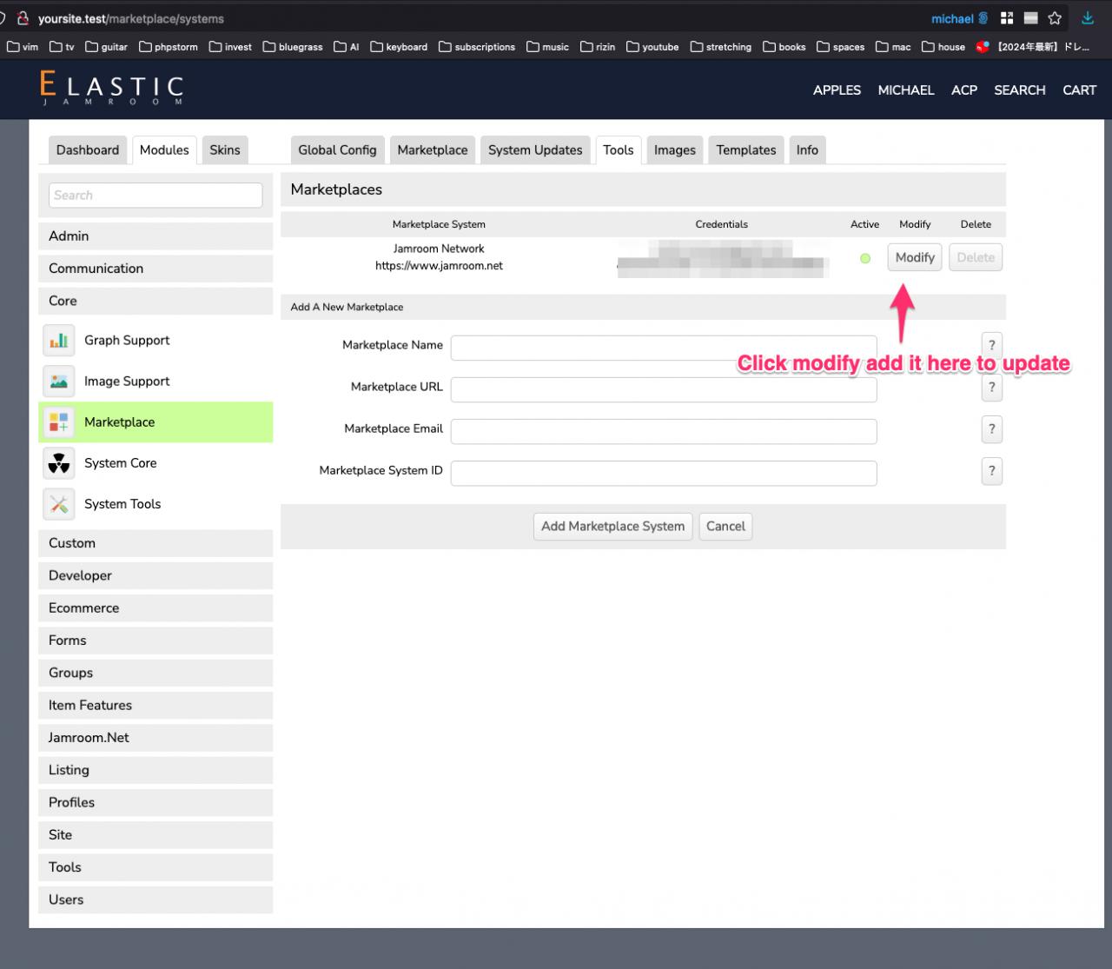Viewport: 1112px width, 969px height.
Task: Click help icon for Marketplace System ID
Action: pos(991,471)
